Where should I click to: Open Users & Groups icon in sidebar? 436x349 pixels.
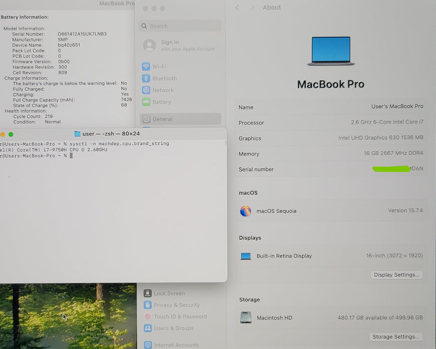click(148, 328)
